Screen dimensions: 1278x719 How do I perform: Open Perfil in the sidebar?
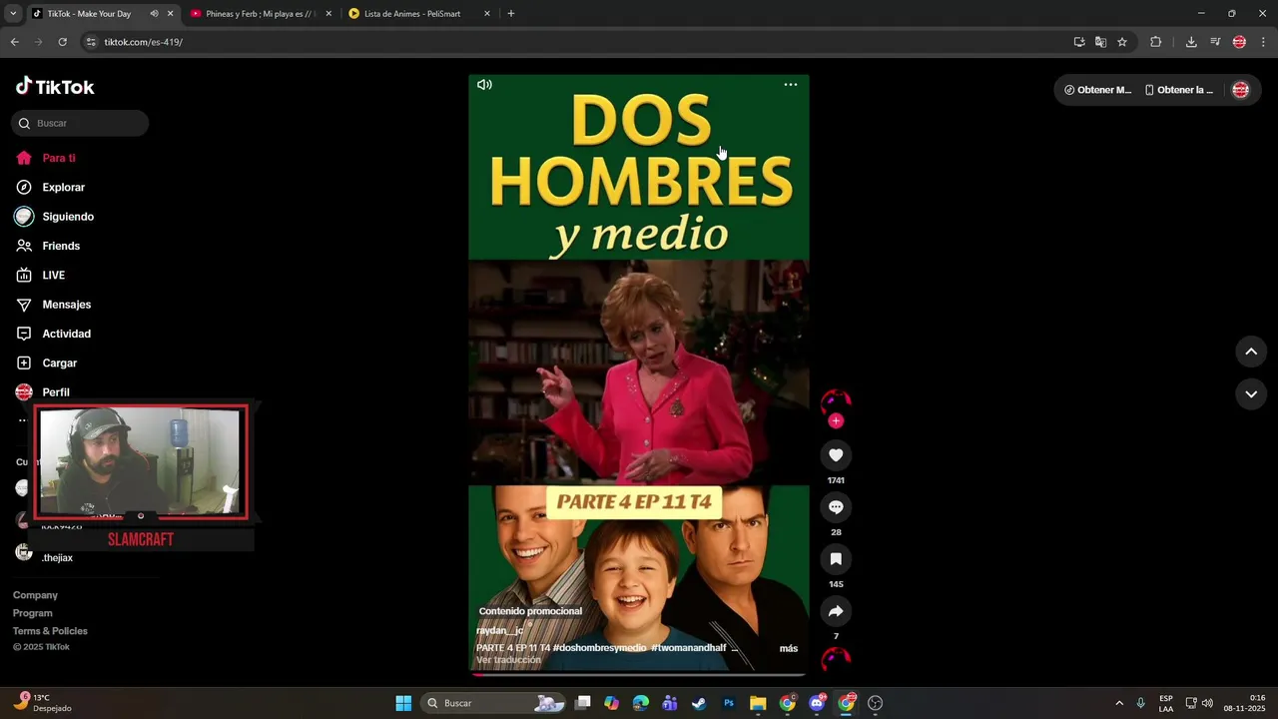tap(42, 392)
